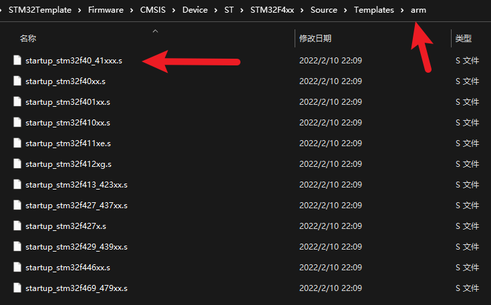Click the file icon of startup_stm32f469_479xx.s
This screenshot has height=305, width=491.
[x=18, y=288]
